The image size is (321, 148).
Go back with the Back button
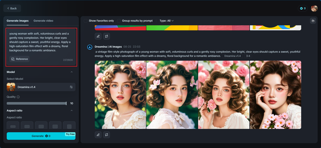tap(12, 8)
